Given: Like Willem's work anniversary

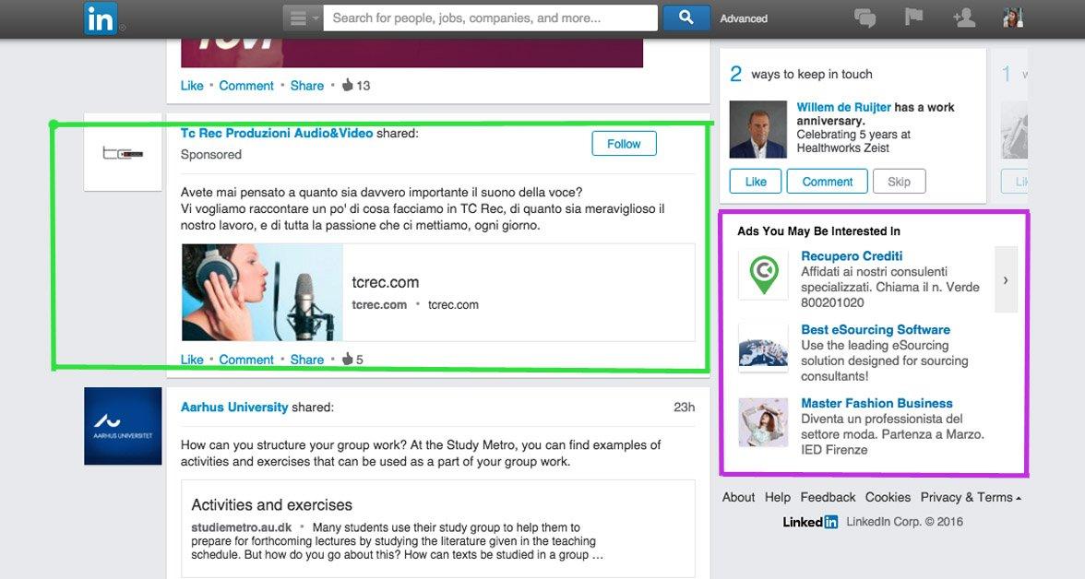Looking at the screenshot, I should point(755,182).
